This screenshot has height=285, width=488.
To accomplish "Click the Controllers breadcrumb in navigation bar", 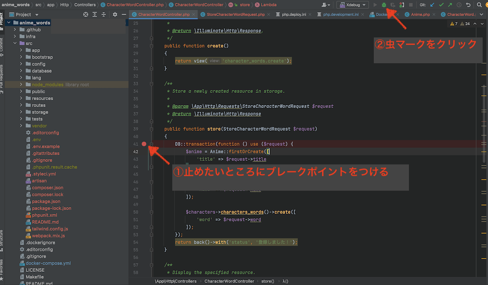I will coord(85,5).
